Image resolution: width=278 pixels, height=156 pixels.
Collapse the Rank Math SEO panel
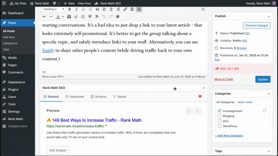(204, 88)
